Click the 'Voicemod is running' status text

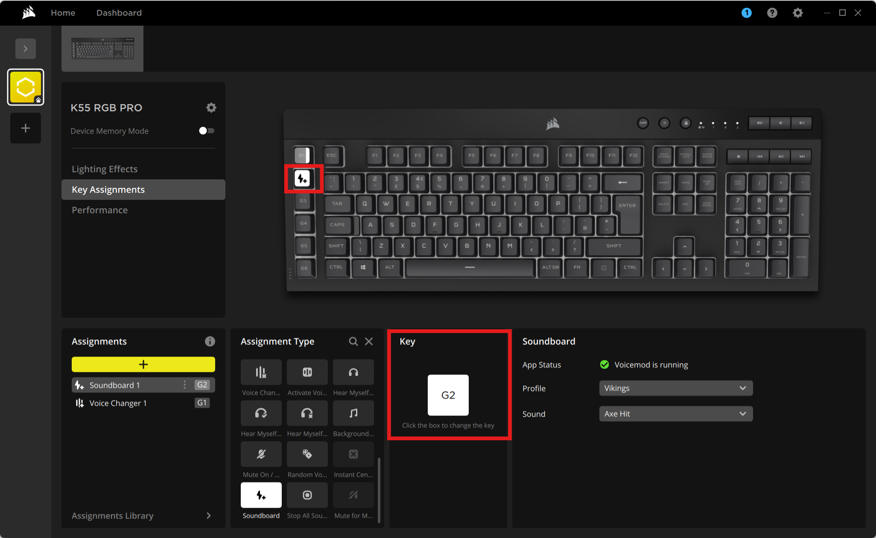tap(651, 365)
